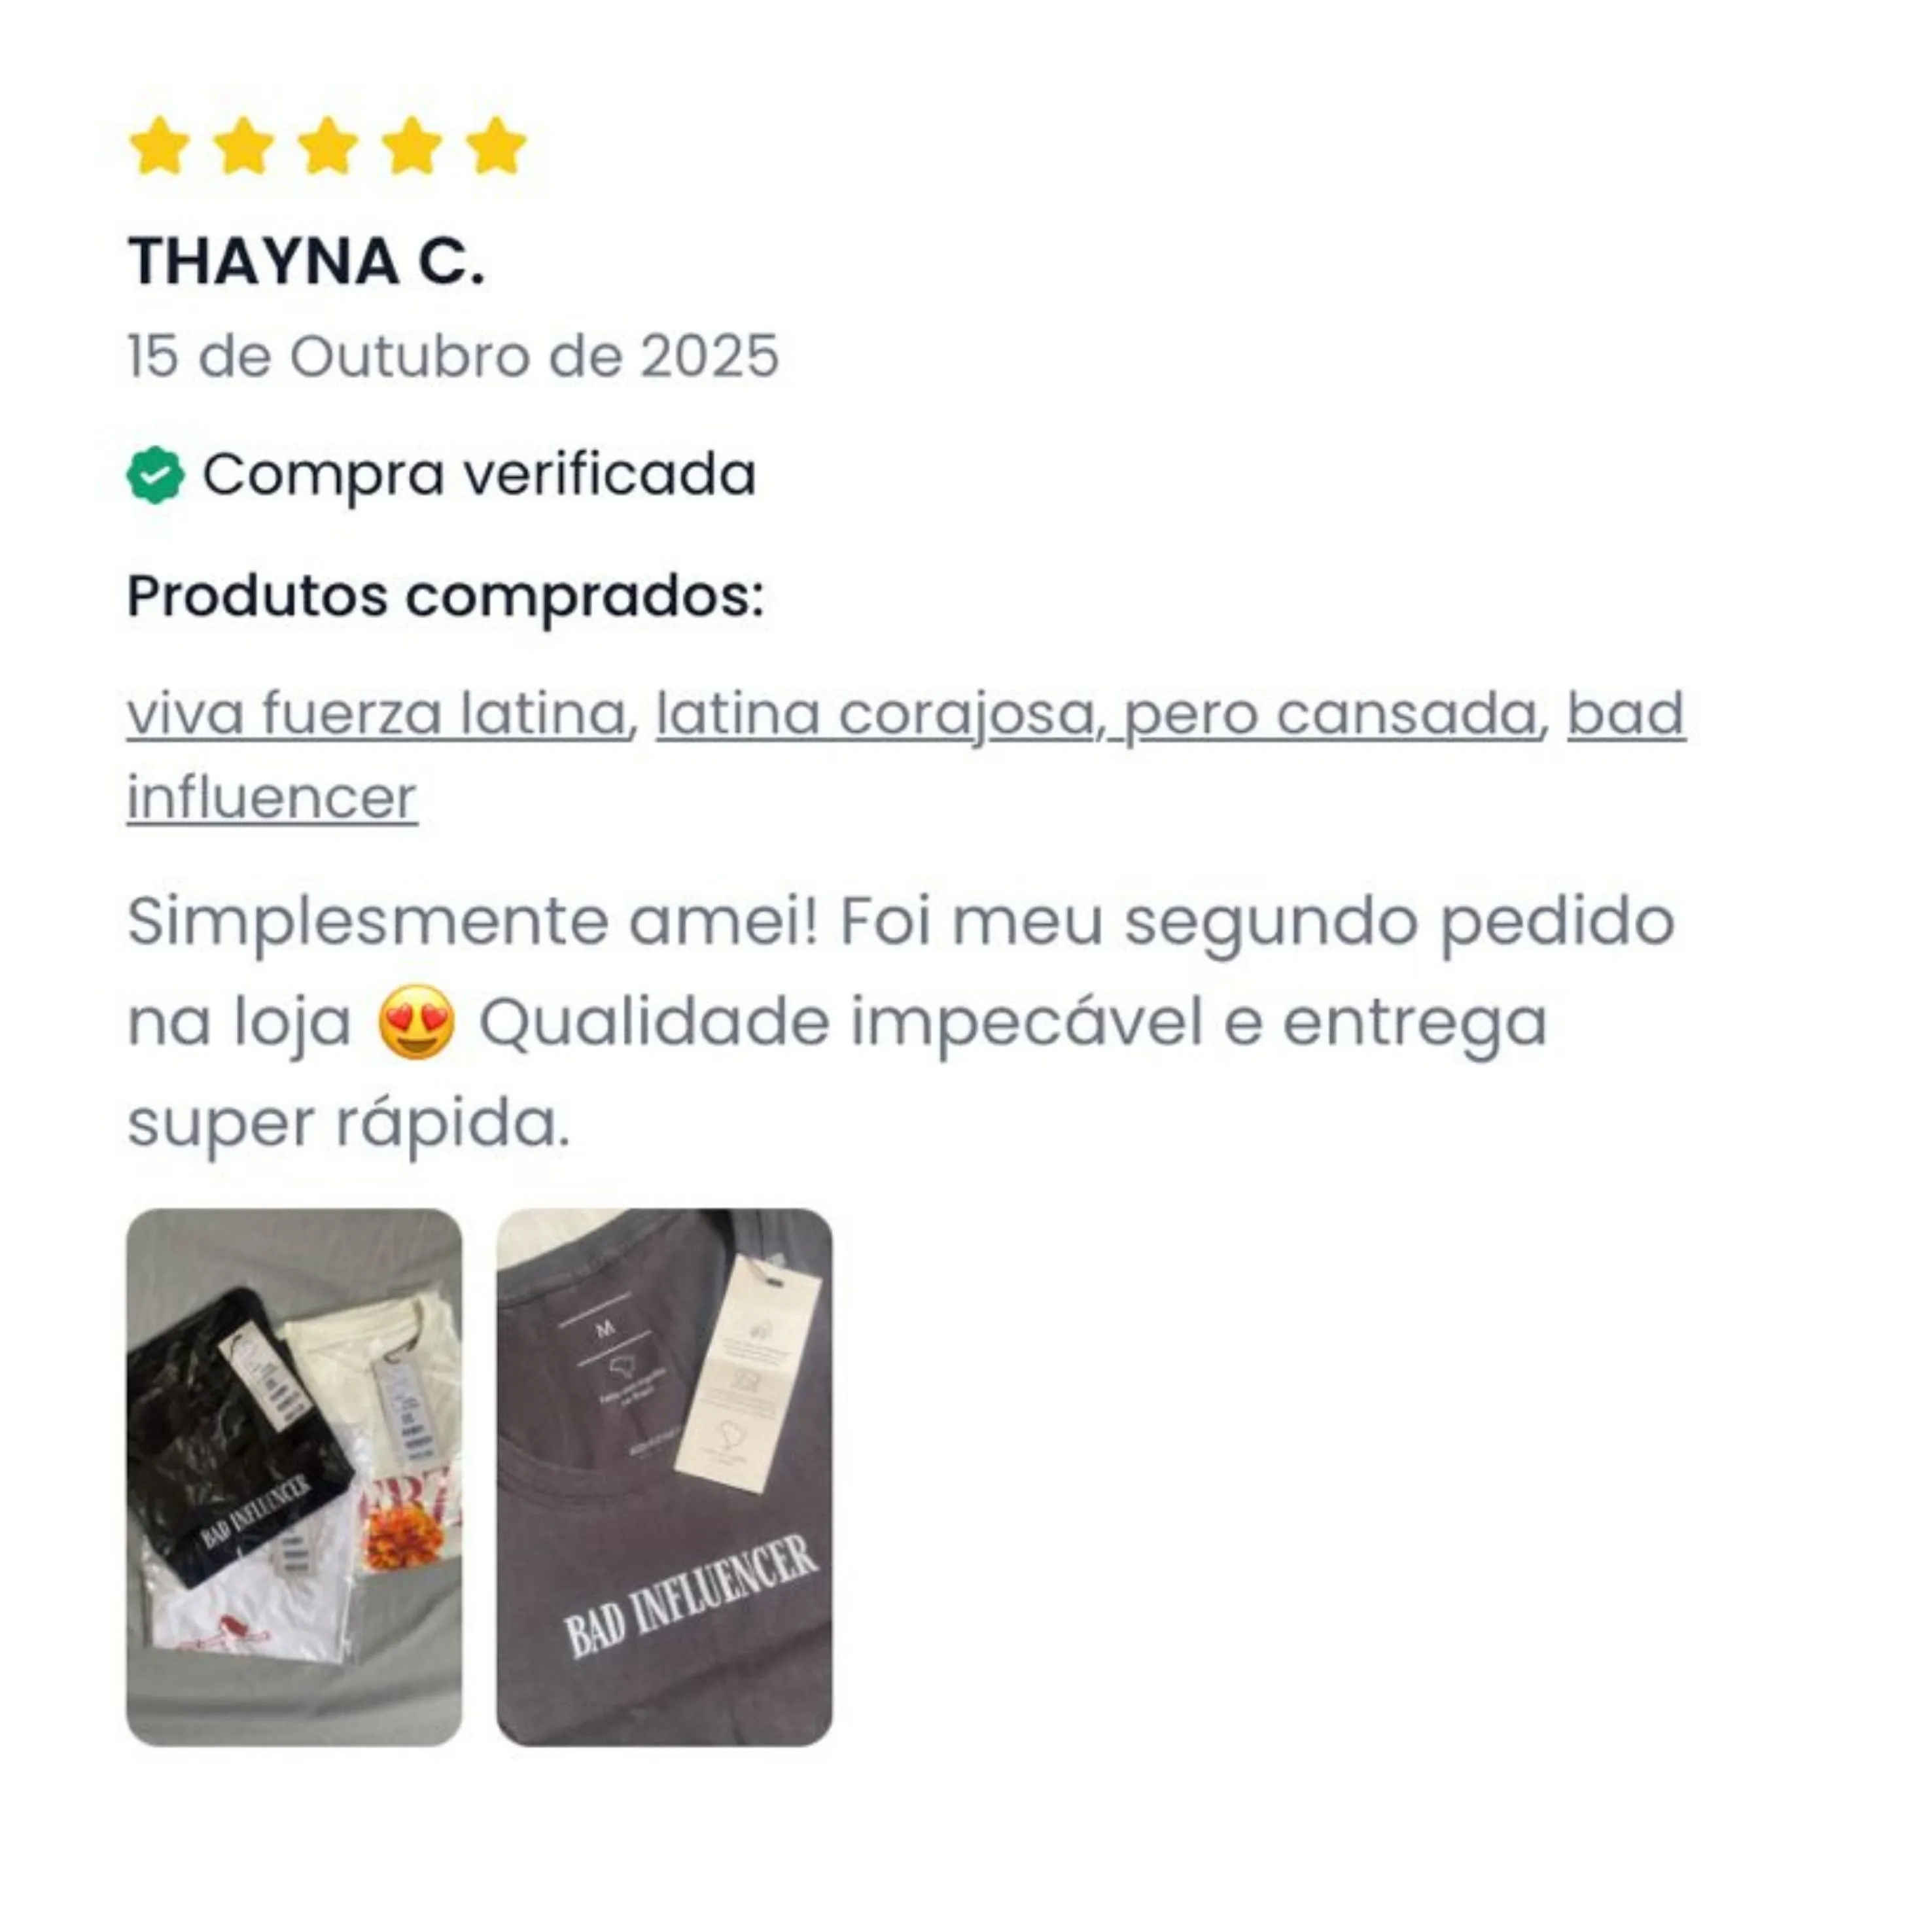Open the photo of packaged shirts
The height and width of the screenshot is (1932, 1932).
tap(294, 1478)
